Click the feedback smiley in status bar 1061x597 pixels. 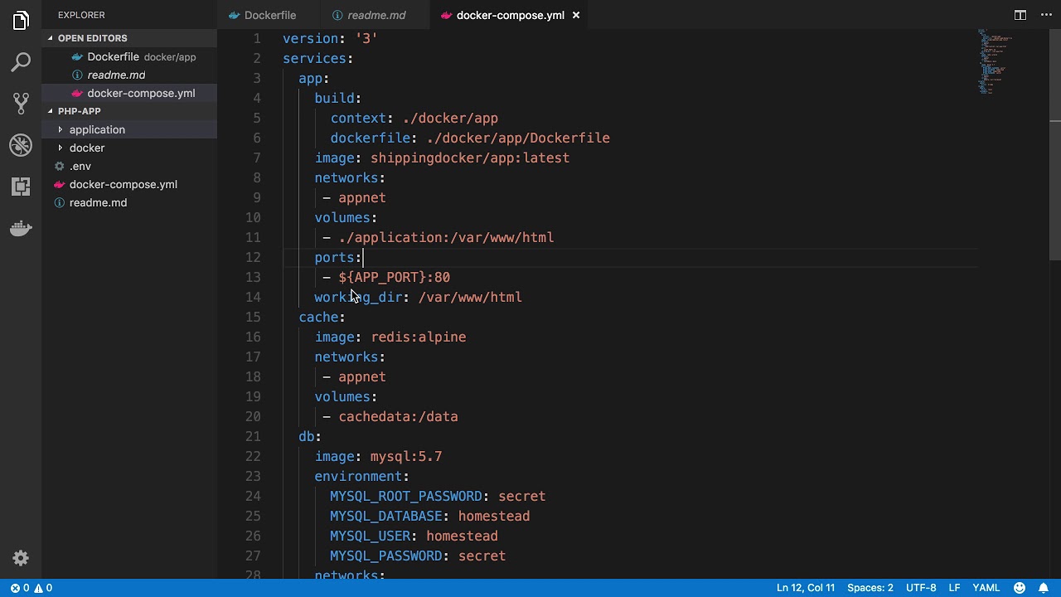click(x=1020, y=588)
